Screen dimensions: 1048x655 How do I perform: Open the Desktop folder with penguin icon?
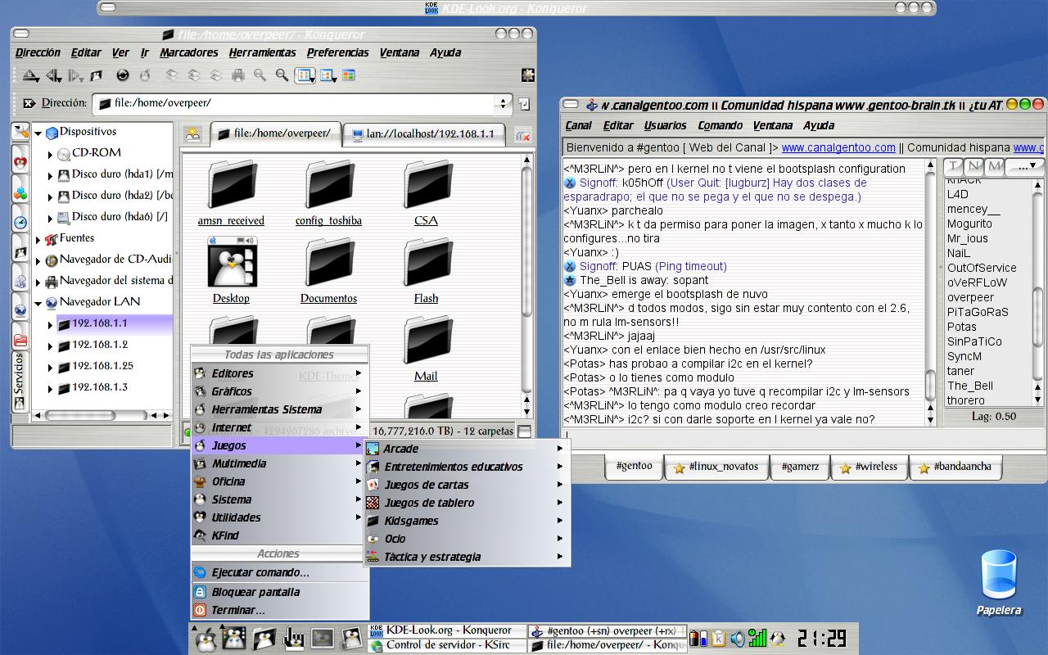pos(231,271)
